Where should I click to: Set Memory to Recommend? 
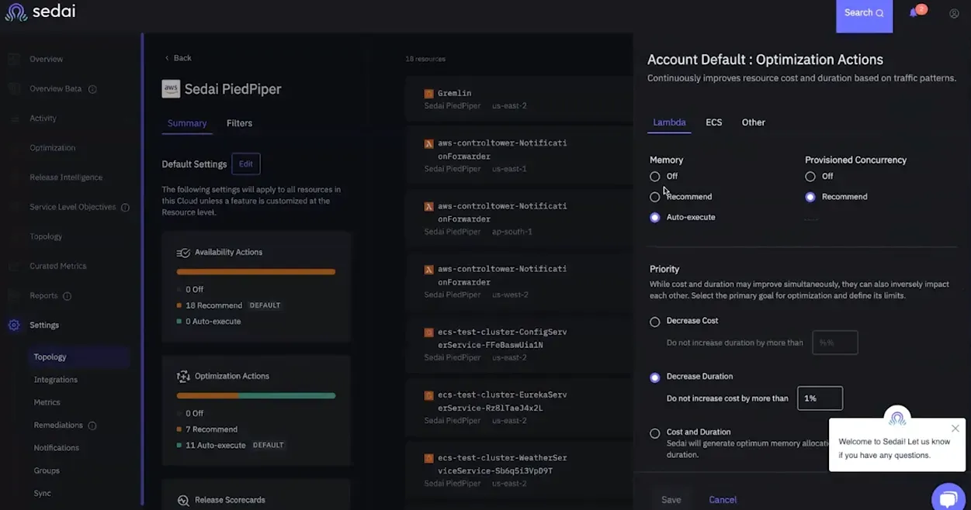coord(655,197)
